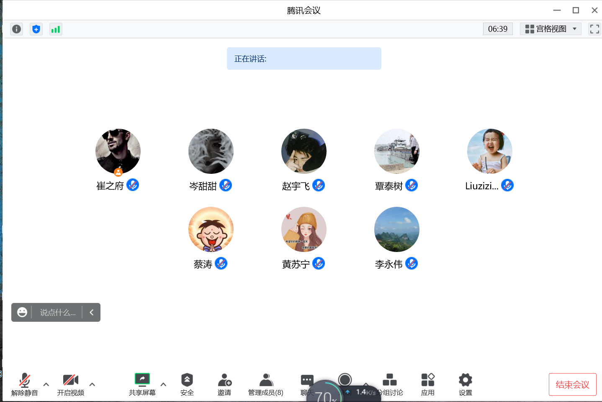Toggle 解除静音 unmute microphone
The image size is (602, 402).
[25, 384]
